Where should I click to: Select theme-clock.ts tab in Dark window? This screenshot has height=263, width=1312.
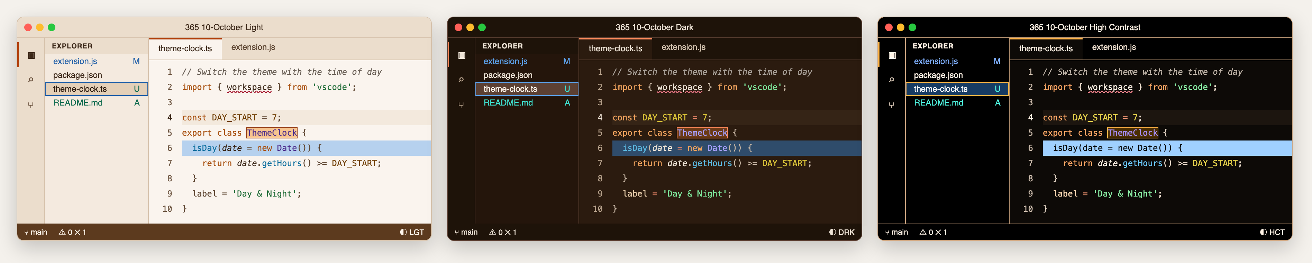[615, 48]
